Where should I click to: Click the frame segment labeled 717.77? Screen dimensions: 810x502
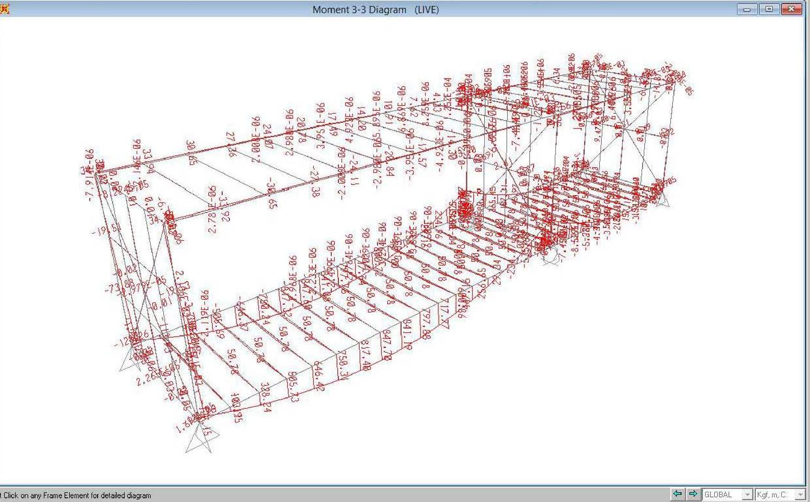(444, 314)
